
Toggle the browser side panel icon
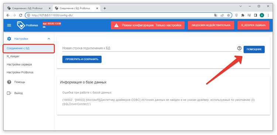tap(256, 15)
